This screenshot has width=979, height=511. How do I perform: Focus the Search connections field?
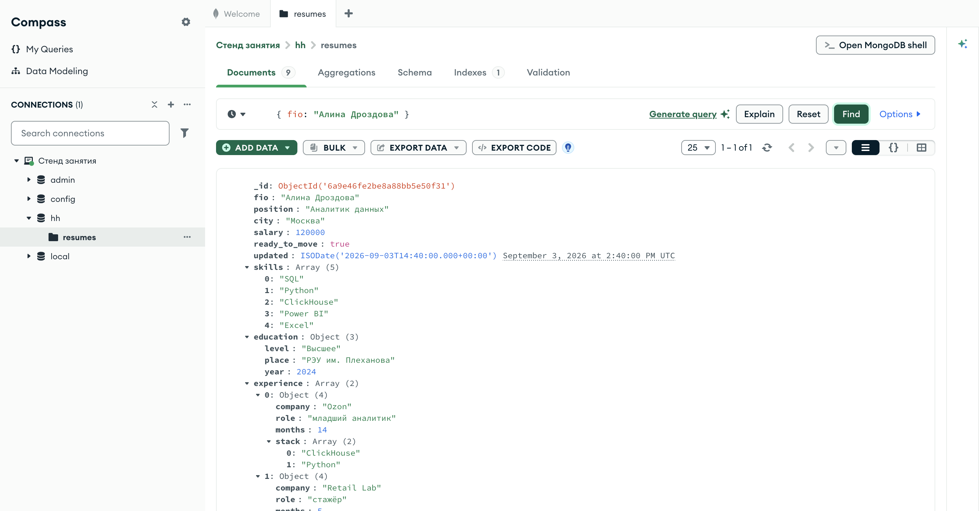point(90,133)
